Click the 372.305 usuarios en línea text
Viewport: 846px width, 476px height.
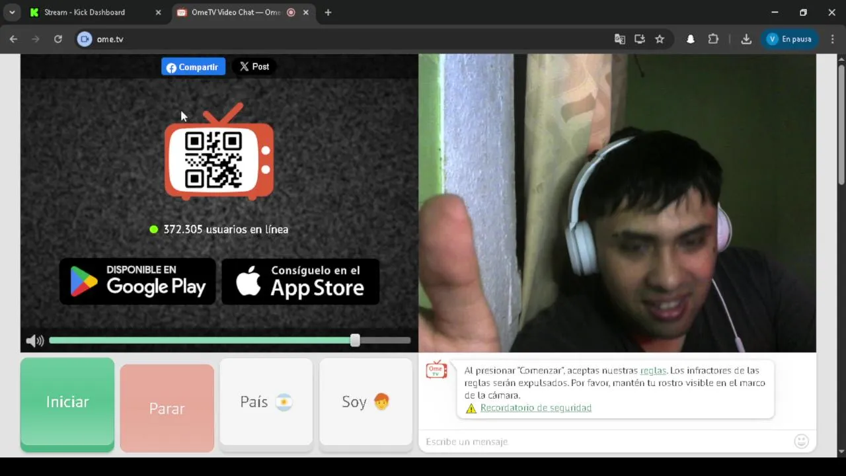[226, 229]
